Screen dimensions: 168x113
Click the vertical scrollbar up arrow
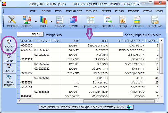pos(162,41)
